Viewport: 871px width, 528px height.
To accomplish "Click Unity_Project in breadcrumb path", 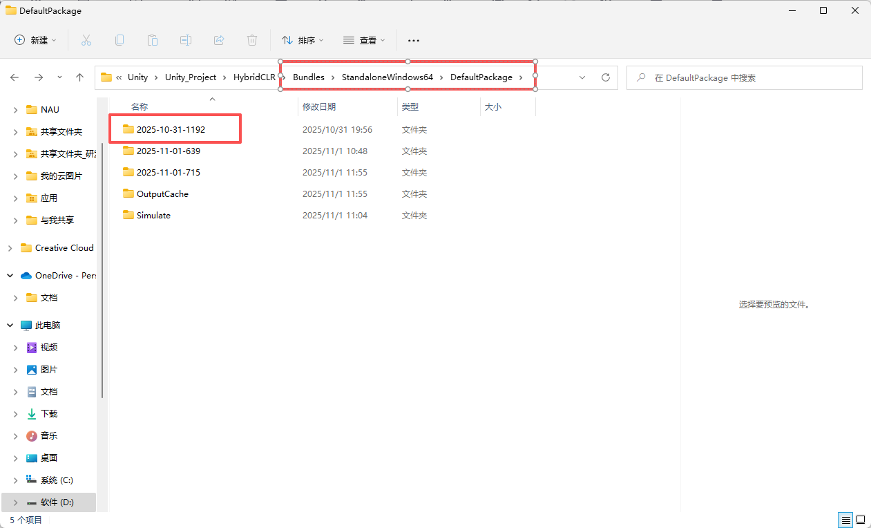I will (x=191, y=77).
